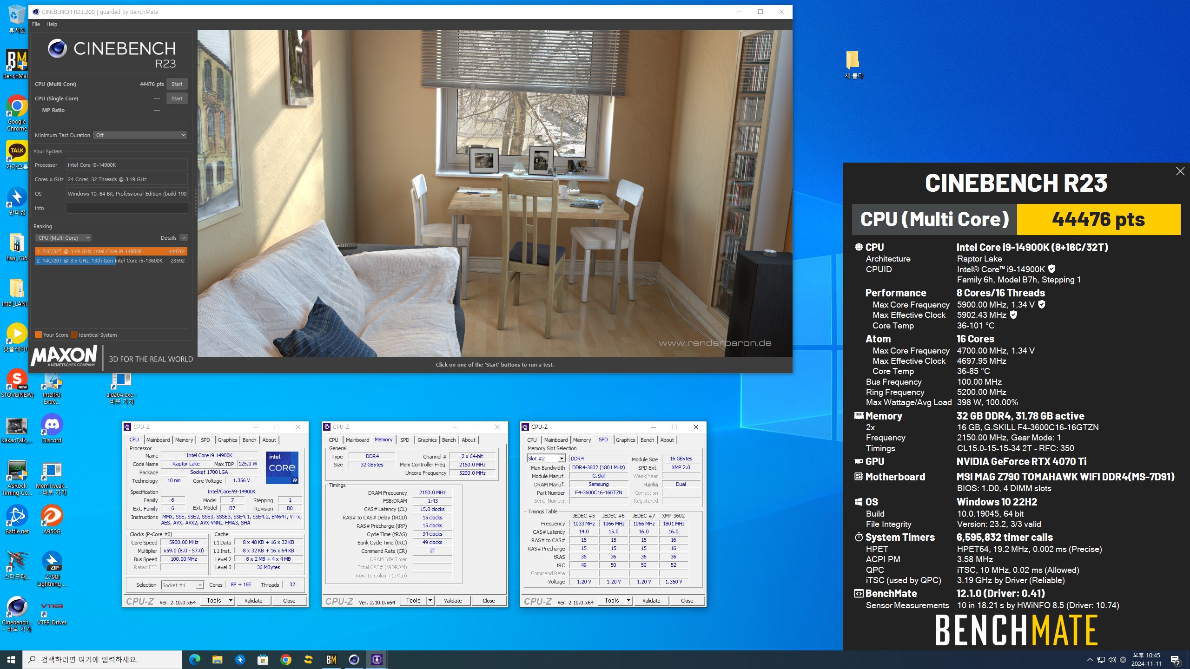Click the DRAM Frequency 2150.0 MHz value

pyautogui.click(x=432, y=492)
